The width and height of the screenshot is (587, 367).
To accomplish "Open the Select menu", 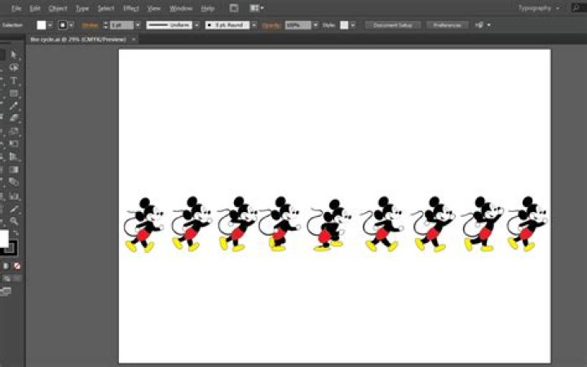I will pyautogui.click(x=106, y=8).
